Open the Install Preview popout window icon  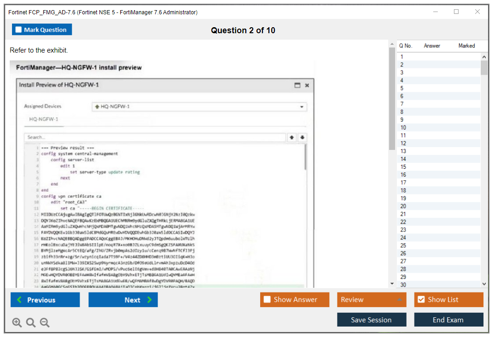(x=297, y=85)
